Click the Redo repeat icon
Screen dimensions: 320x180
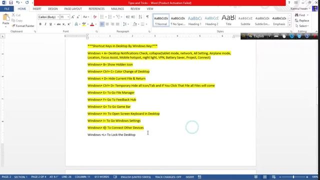(x=27, y=2)
